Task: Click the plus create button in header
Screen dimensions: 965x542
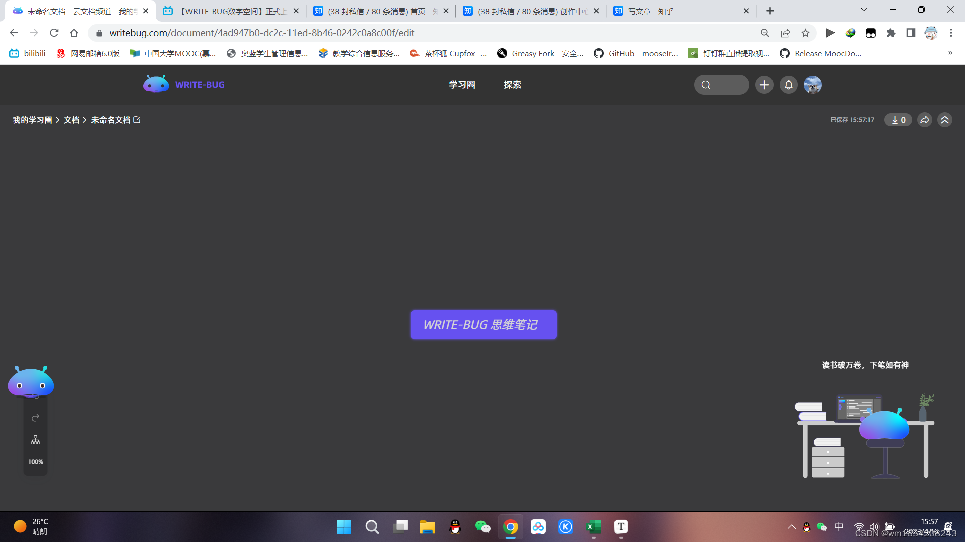Action: [764, 85]
